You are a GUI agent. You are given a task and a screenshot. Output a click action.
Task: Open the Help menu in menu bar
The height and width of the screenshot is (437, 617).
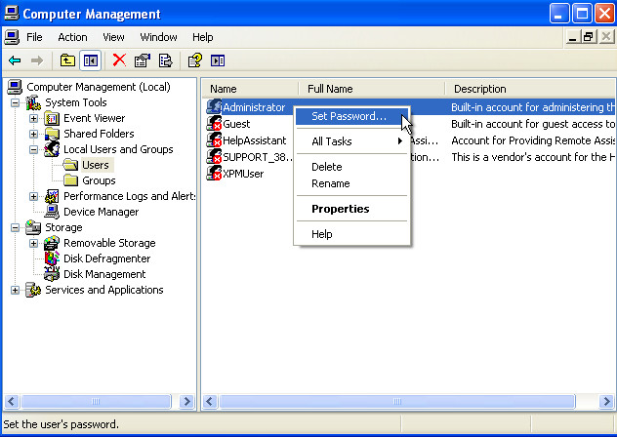coord(203,37)
